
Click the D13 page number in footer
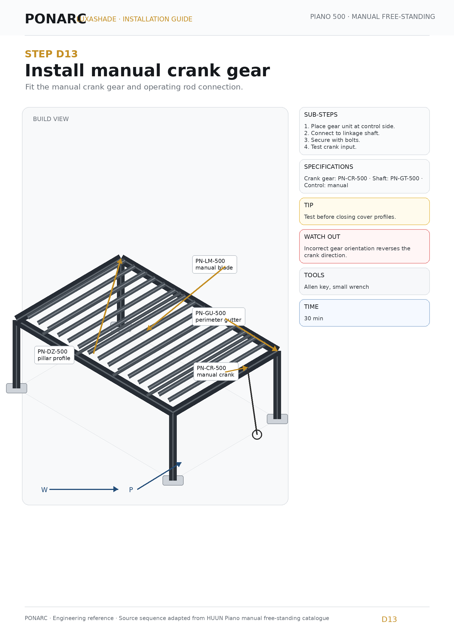click(389, 619)
